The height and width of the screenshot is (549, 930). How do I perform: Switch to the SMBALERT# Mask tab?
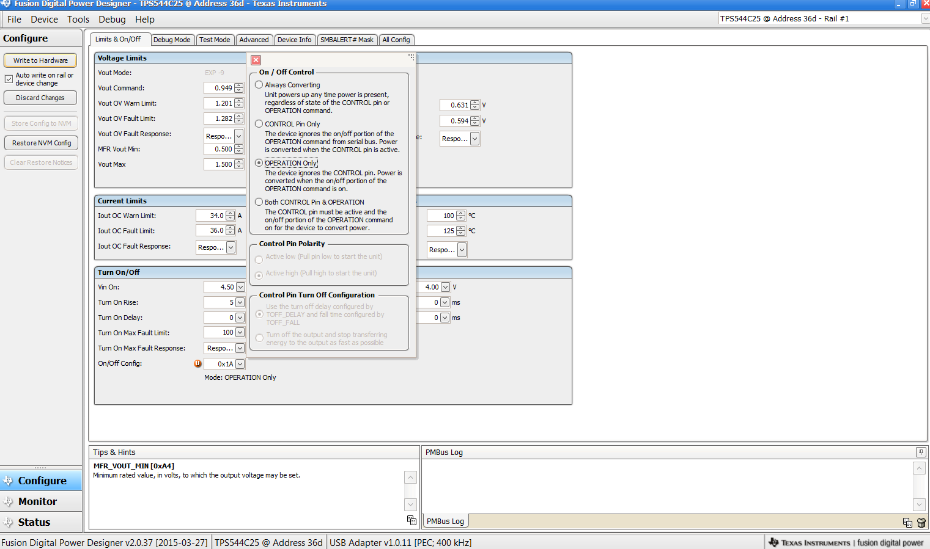tap(347, 40)
